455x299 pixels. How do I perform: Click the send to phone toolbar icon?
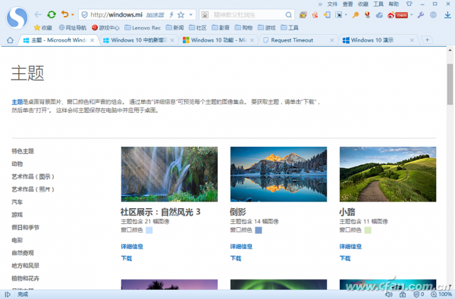[x=327, y=14]
